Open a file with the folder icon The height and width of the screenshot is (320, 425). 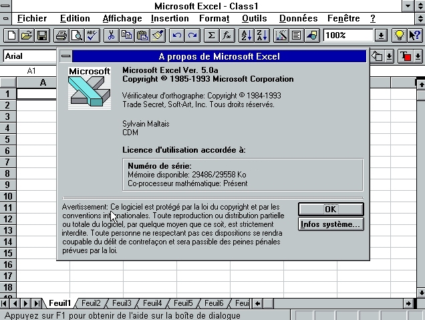pos(27,35)
